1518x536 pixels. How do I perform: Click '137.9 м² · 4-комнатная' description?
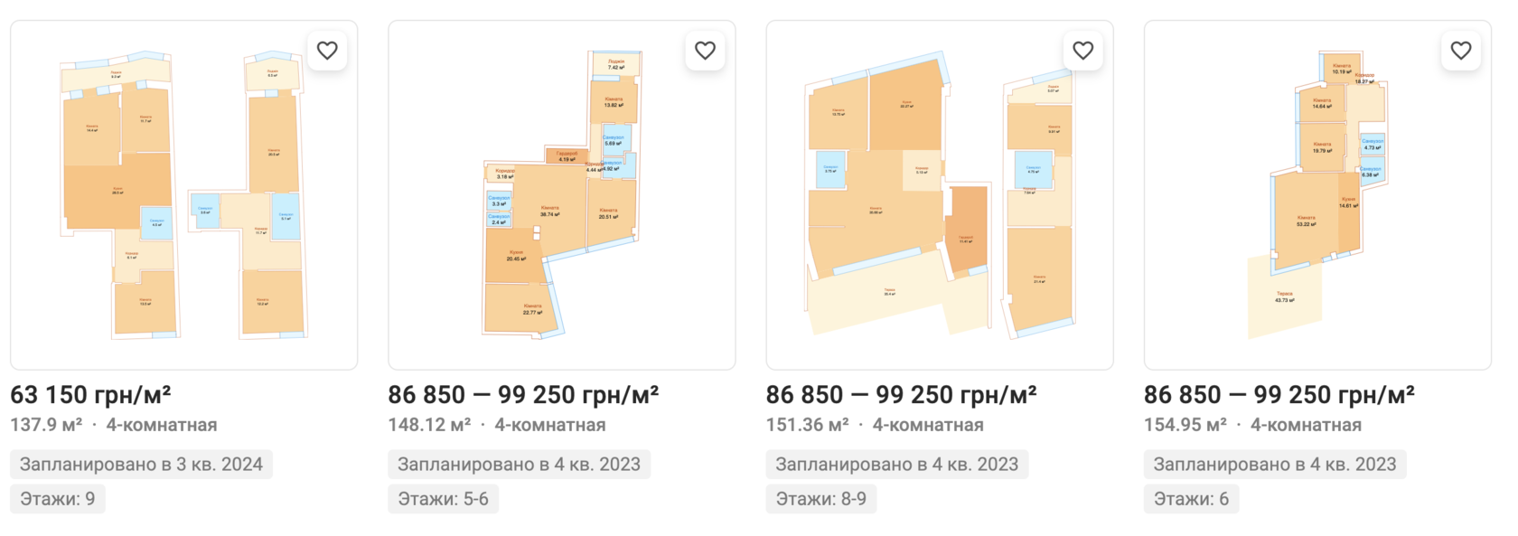click(x=114, y=425)
